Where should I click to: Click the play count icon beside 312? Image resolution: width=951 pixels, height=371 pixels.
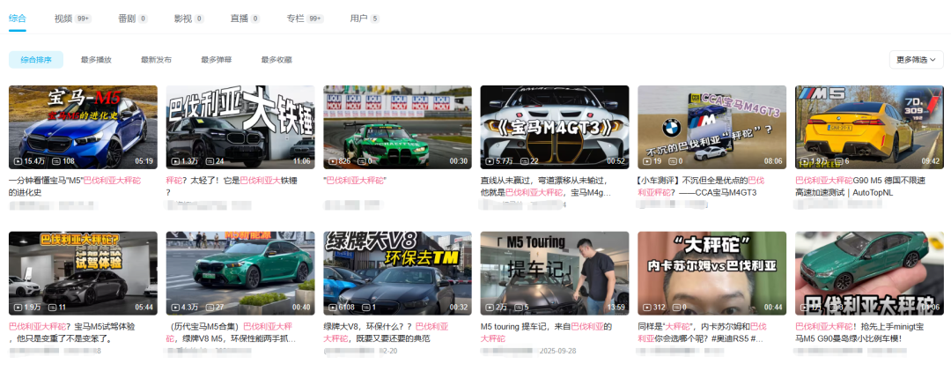point(646,308)
